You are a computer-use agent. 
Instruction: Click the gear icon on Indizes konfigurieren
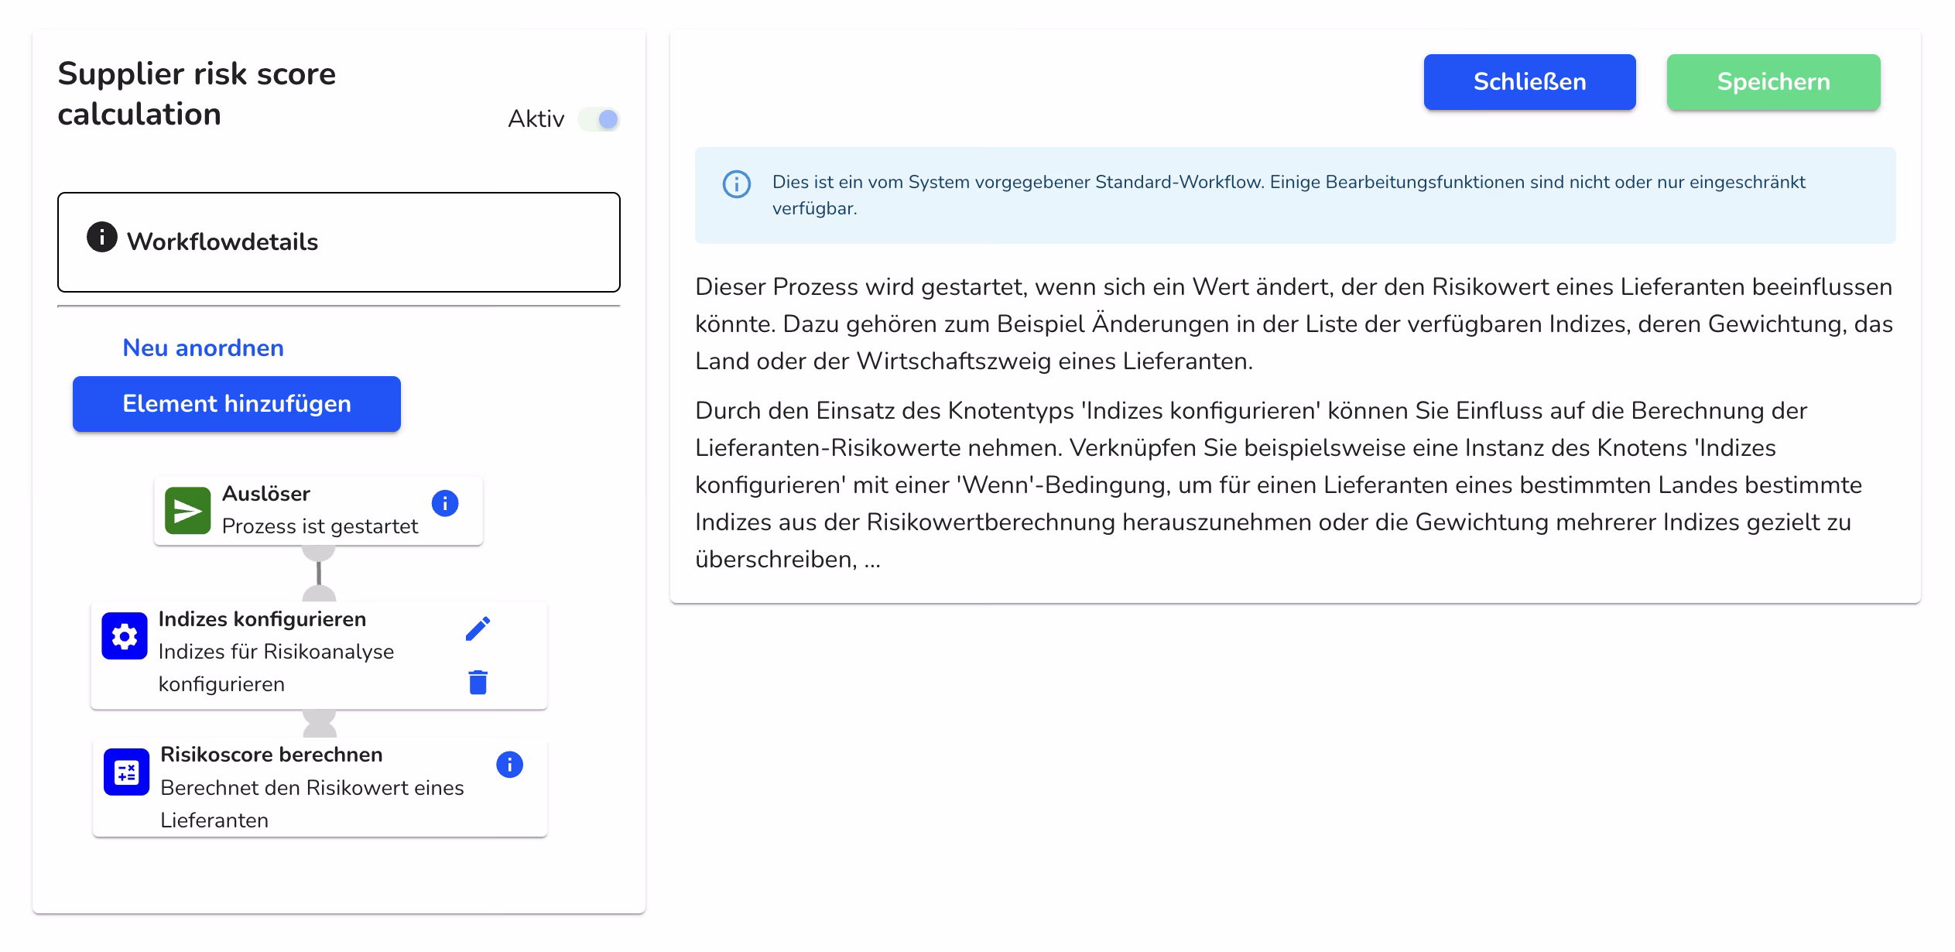[125, 635]
